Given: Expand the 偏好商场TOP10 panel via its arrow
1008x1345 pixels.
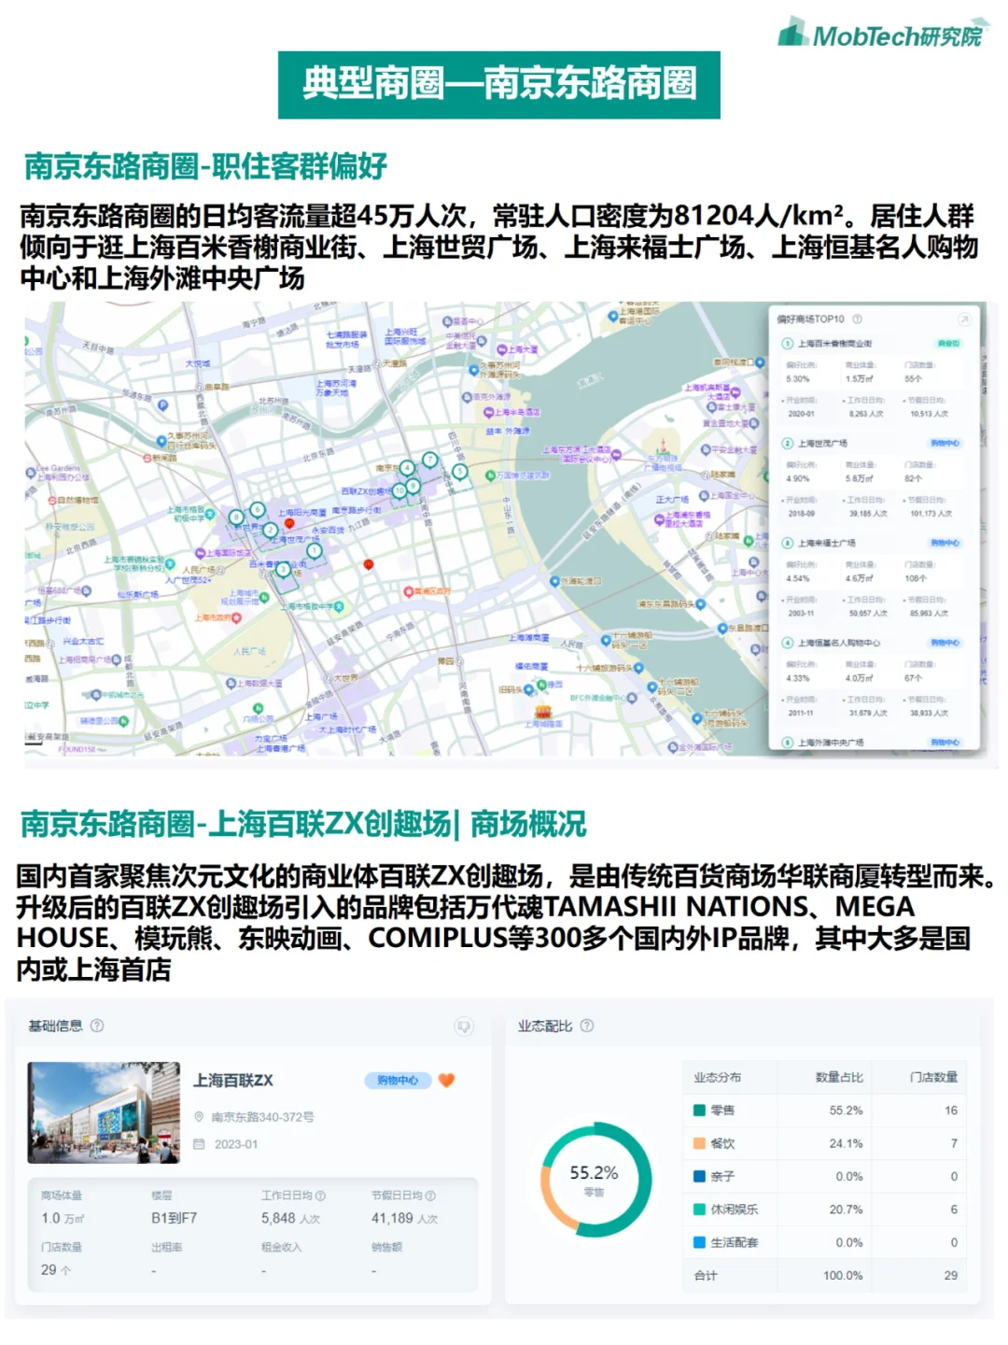Looking at the screenshot, I should pyautogui.click(x=963, y=319).
